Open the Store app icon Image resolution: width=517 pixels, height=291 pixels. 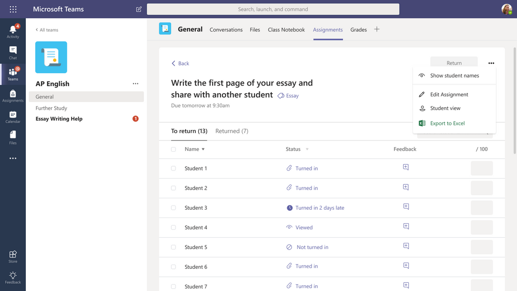point(13,256)
